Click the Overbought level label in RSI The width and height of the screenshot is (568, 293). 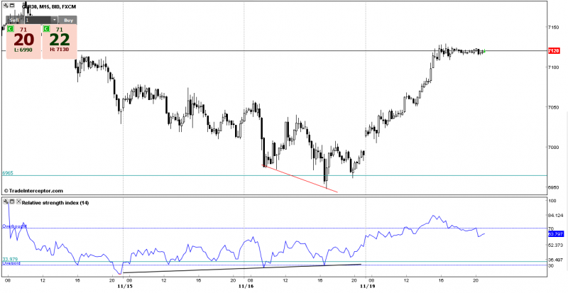(x=14, y=226)
